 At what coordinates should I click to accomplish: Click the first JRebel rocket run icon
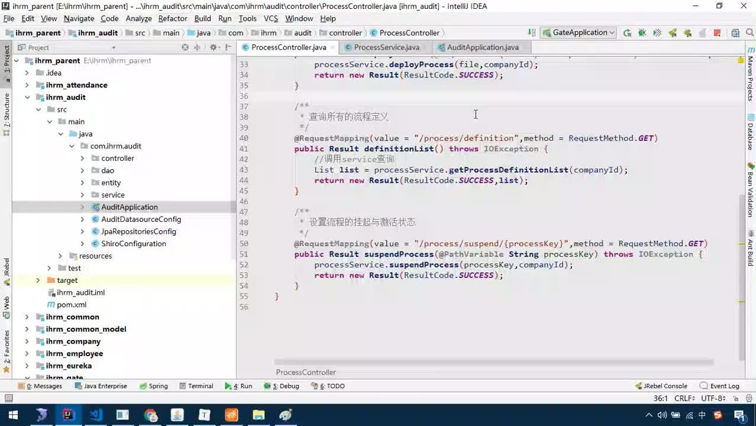click(673, 33)
